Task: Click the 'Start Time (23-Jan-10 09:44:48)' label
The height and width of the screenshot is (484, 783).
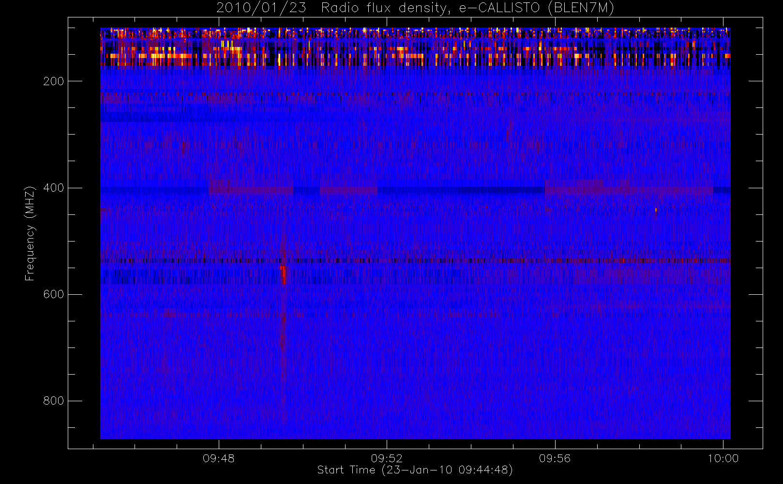Action: [415, 470]
